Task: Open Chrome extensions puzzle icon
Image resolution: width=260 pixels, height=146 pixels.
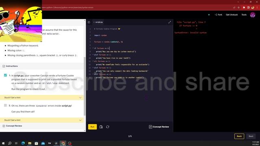Action: pos(244,7)
